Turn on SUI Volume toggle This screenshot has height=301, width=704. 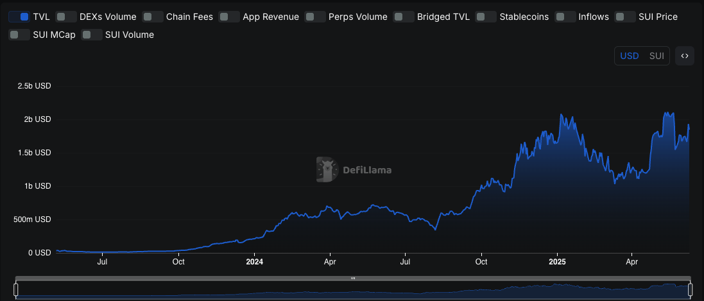click(x=92, y=35)
